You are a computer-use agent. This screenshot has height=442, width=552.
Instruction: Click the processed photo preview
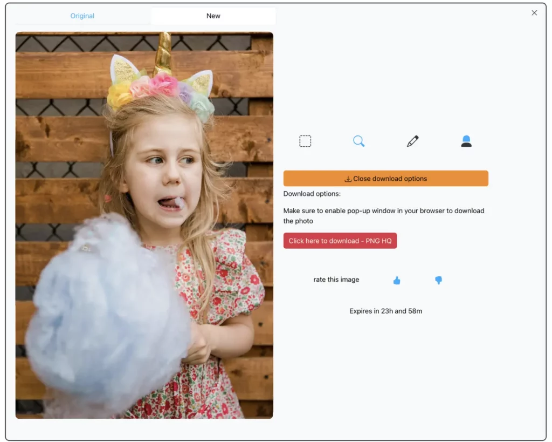pyautogui.click(x=144, y=225)
